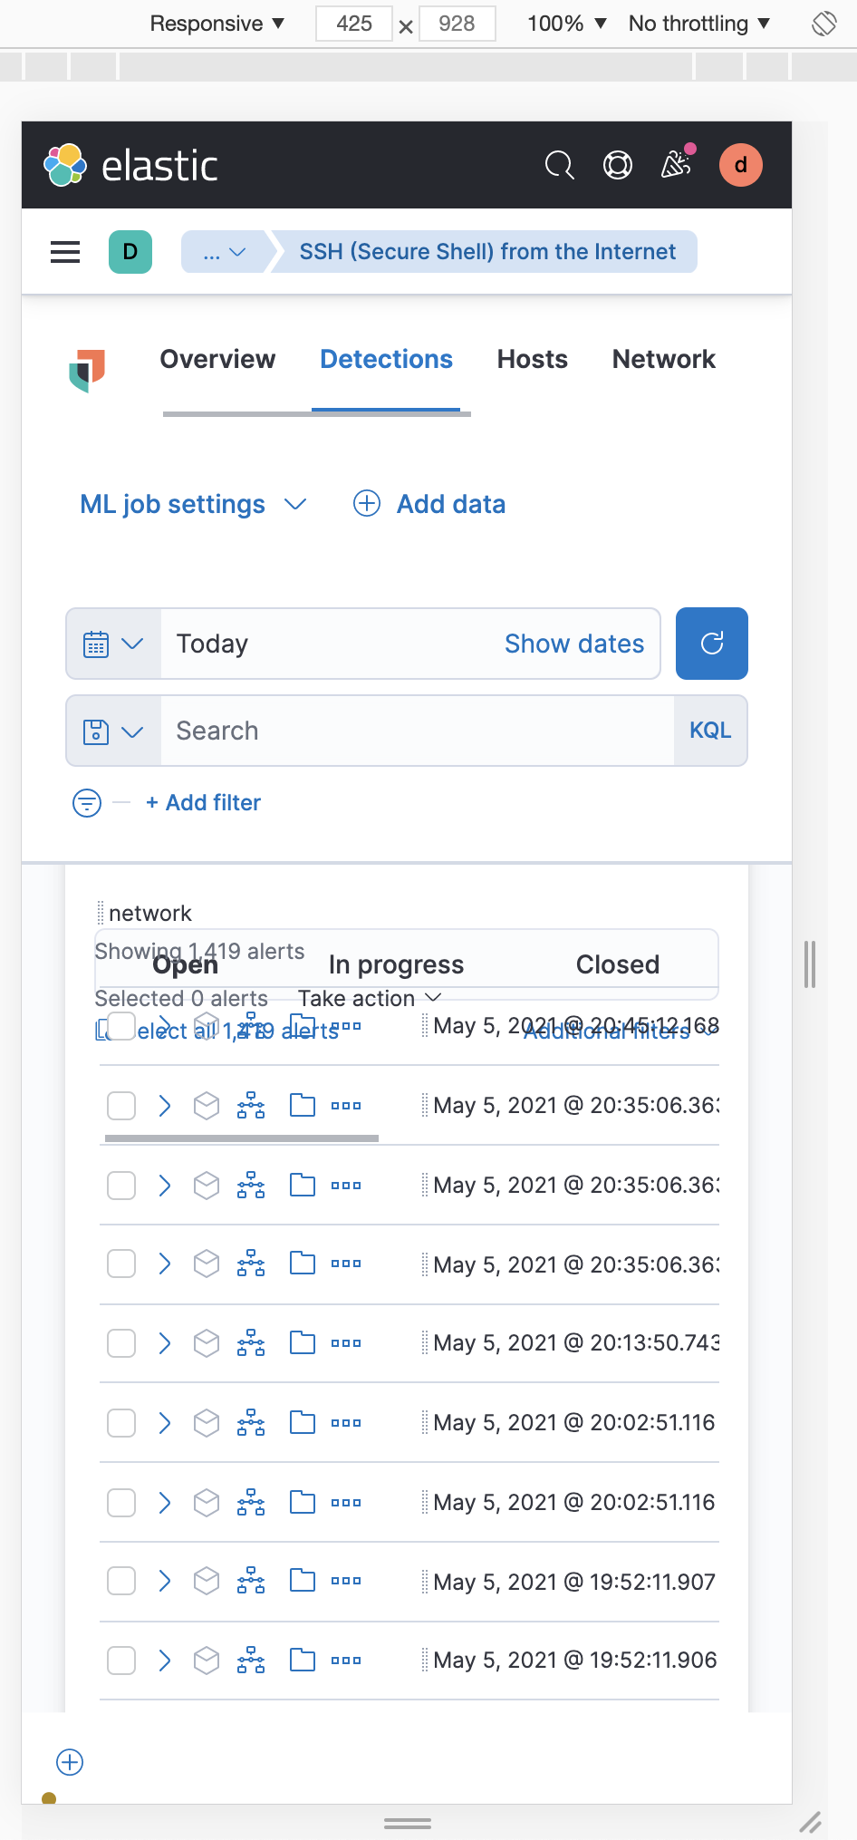Screen dimensions: 857x1840
Task: Click the horizontal scrollbar under alert rows
Action: 242,1138
